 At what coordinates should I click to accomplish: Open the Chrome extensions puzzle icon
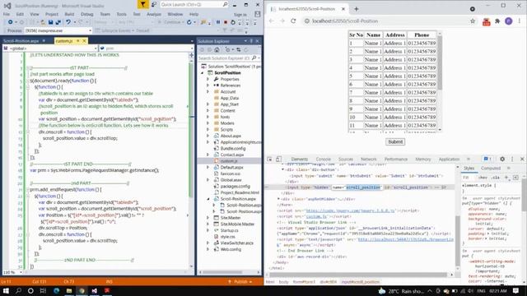point(497,21)
